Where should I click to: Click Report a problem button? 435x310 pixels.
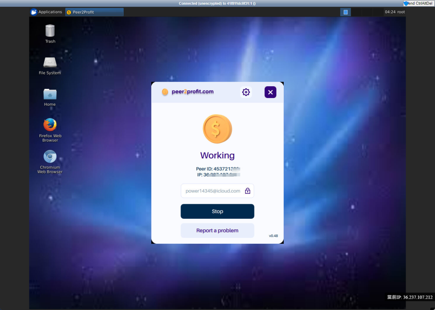[x=217, y=231]
